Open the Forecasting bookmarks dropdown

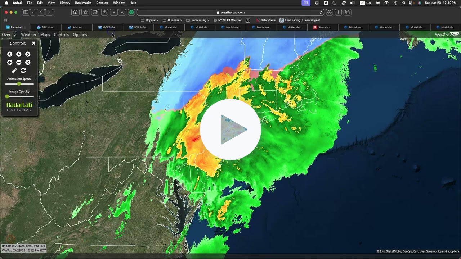[198, 20]
